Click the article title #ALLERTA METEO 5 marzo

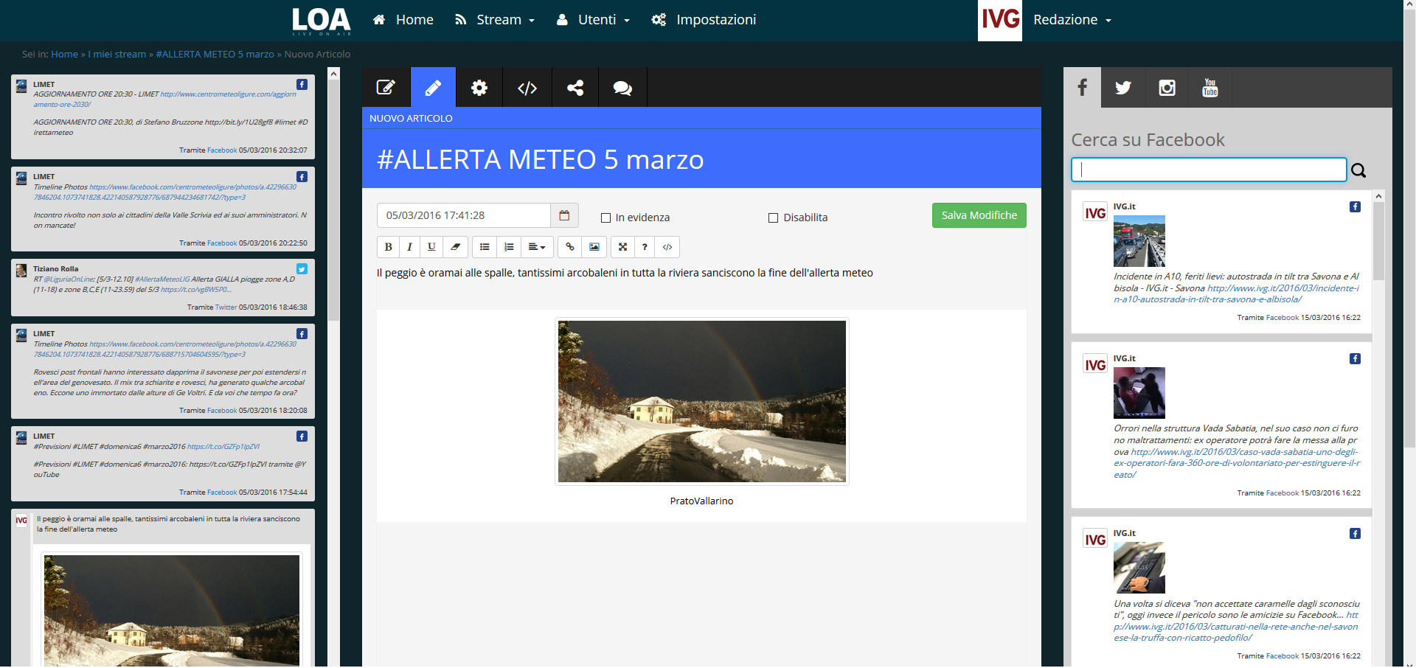tap(540, 159)
